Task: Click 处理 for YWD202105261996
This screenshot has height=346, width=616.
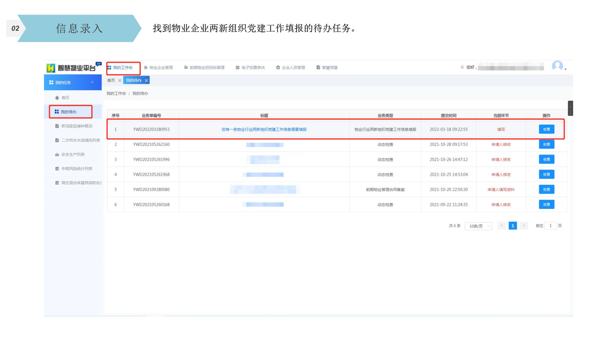Action: tap(546, 159)
